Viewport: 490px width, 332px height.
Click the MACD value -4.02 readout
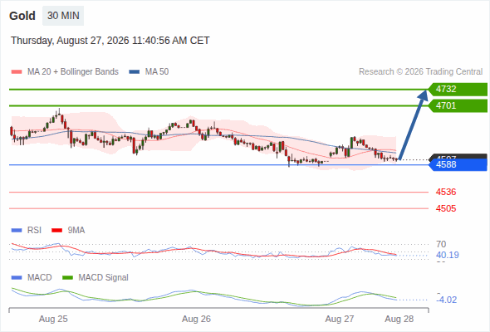tap(447, 300)
